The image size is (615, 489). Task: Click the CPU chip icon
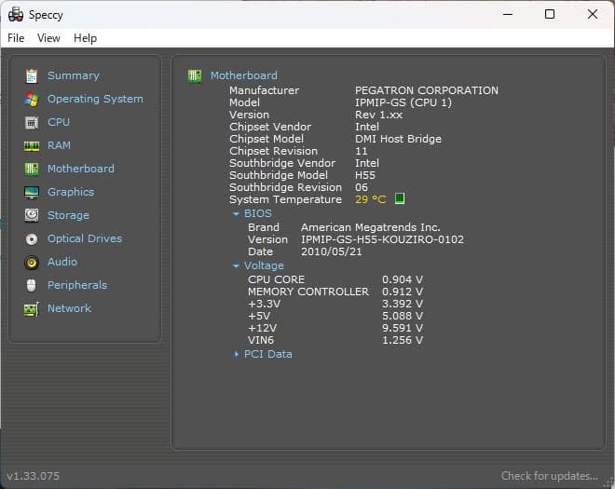pyautogui.click(x=32, y=123)
